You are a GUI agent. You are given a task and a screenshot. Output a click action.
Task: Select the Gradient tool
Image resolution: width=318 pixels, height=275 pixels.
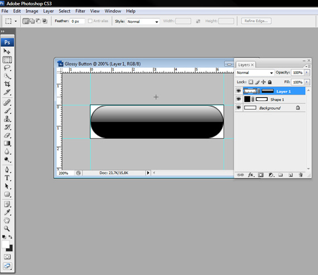tap(7, 143)
